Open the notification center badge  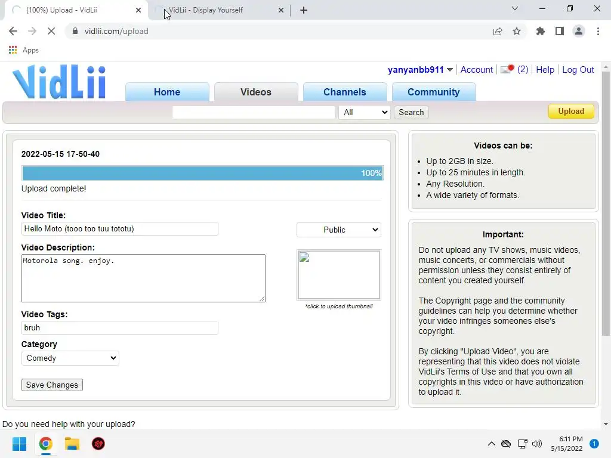pyautogui.click(x=594, y=444)
